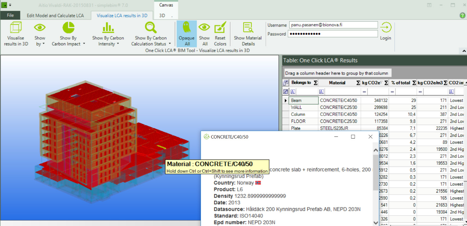Screen dimensions: 467x226
Task: Click the sigma summary icon in kg CO2e/m3 header
Action: point(445,83)
